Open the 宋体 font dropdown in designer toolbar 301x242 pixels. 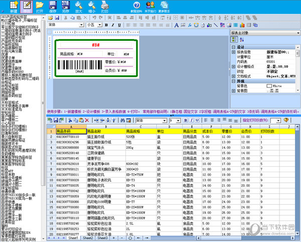click(x=80, y=25)
